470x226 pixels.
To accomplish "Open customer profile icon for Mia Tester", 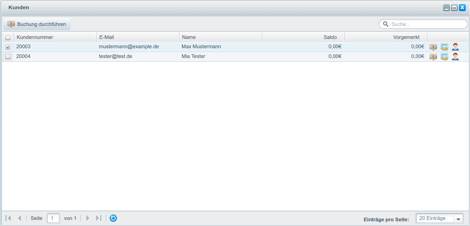I will pos(455,57).
